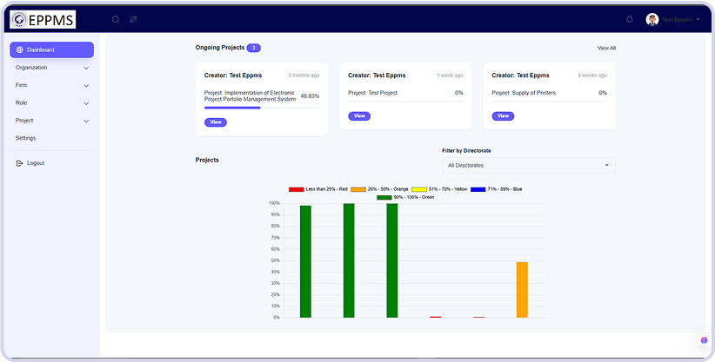Click the round floating icon at bottom right
Image resolution: width=715 pixels, height=362 pixels.
[x=703, y=340]
